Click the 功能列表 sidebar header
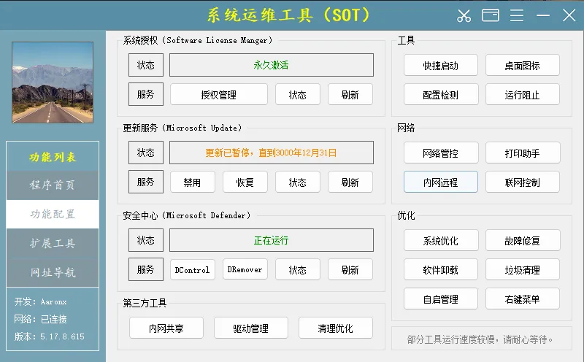 coord(53,157)
